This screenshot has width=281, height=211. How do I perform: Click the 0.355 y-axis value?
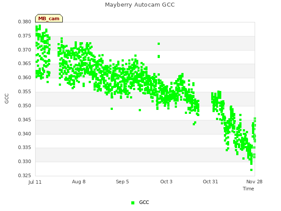(x=25, y=91)
